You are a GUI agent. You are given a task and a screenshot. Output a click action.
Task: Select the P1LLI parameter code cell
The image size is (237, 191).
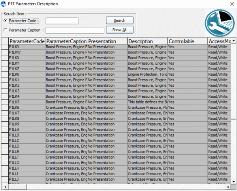tap(27, 174)
